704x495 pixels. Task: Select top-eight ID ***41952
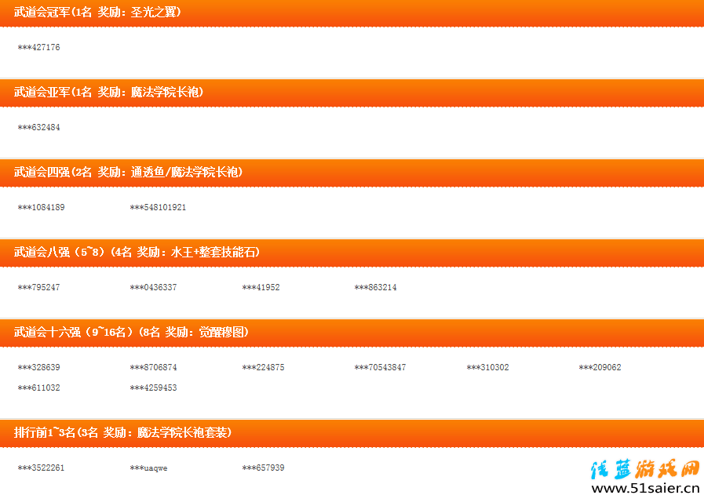coord(261,288)
